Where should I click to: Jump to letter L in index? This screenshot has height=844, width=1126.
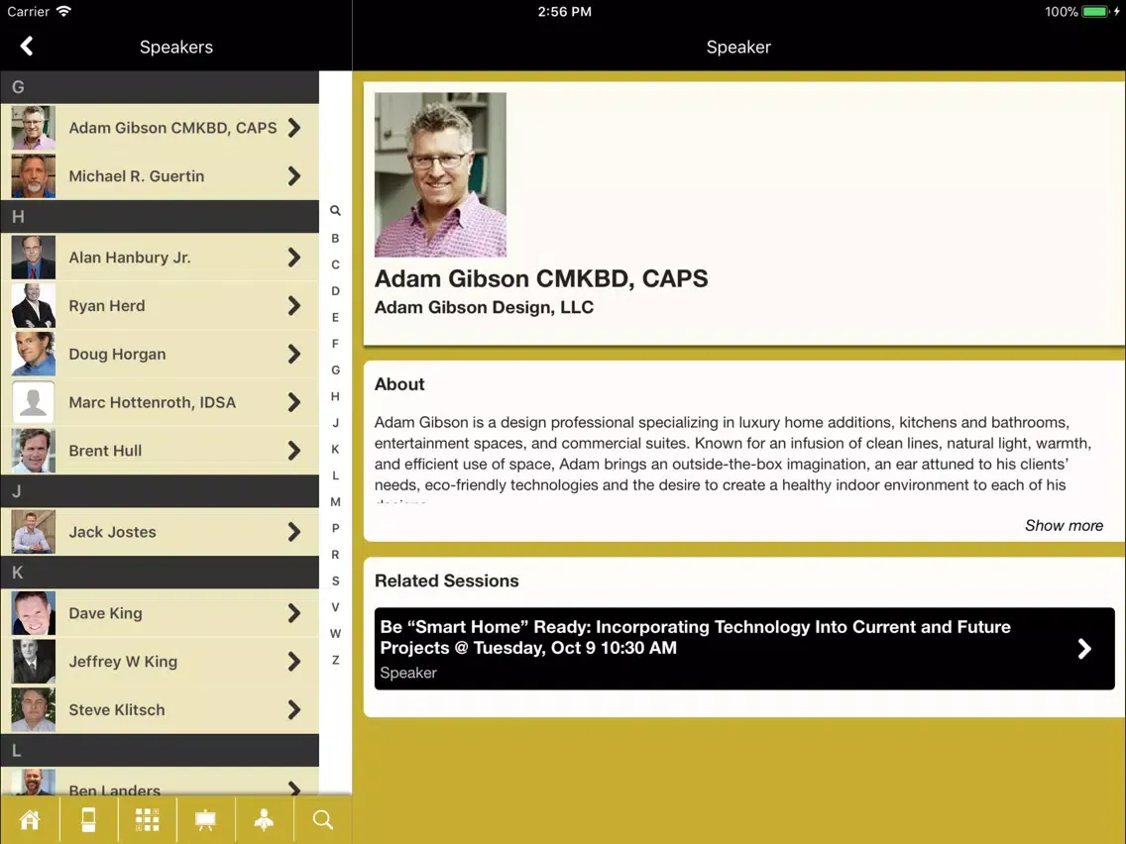[x=335, y=475]
